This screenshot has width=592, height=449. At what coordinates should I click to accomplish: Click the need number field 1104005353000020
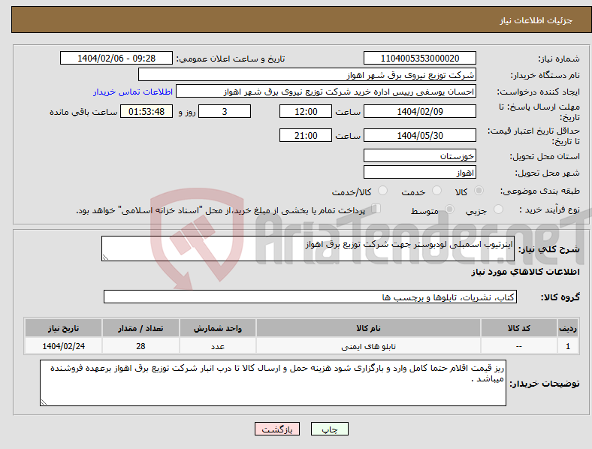point(419,59)
